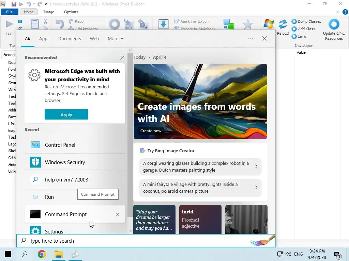
Task: Open Google Chrome from the taskbar
Action: click(x=42, y=254)
